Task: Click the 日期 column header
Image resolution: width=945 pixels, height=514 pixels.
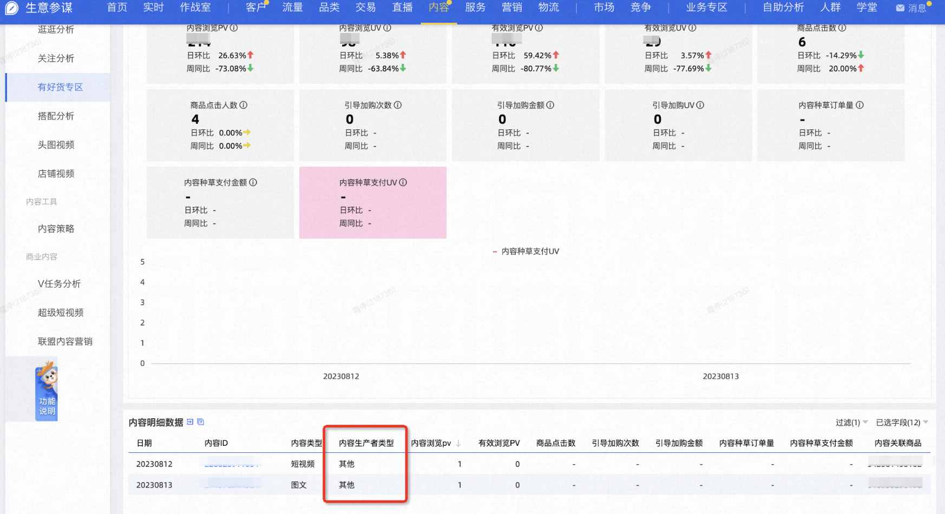Action: [145, 443]
